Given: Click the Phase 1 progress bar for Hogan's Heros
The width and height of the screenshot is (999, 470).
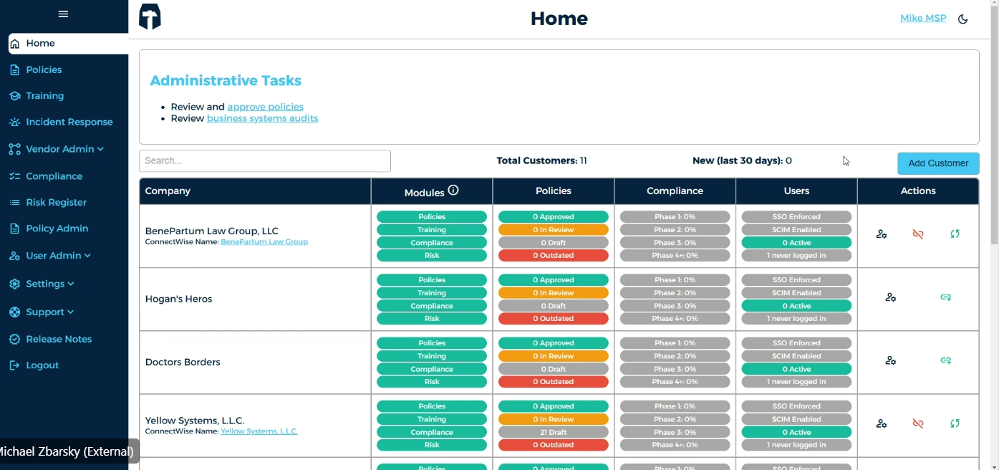Looking at the screenshot, I should pos(675,279).
